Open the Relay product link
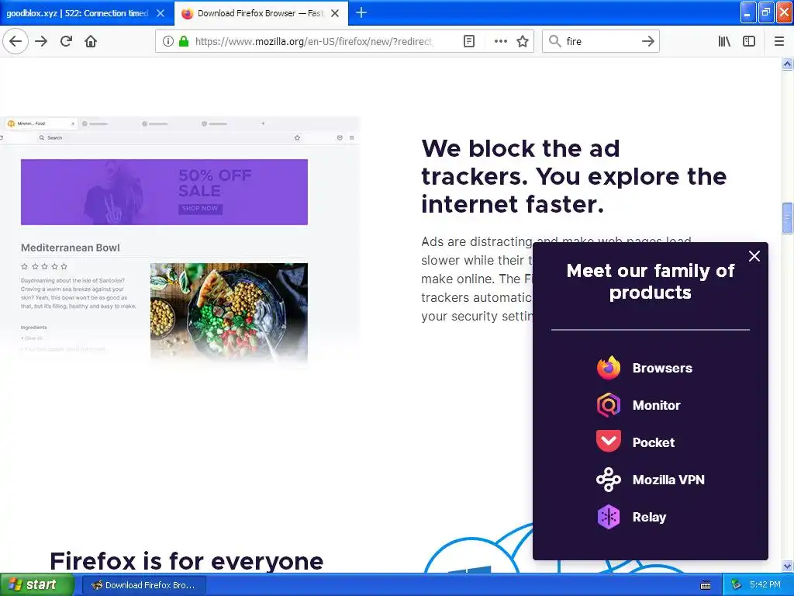This screenshot has width=794, height=596. (x=649, y=517)
